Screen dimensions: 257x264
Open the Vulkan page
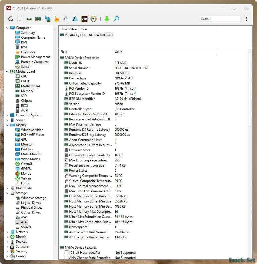26,178
